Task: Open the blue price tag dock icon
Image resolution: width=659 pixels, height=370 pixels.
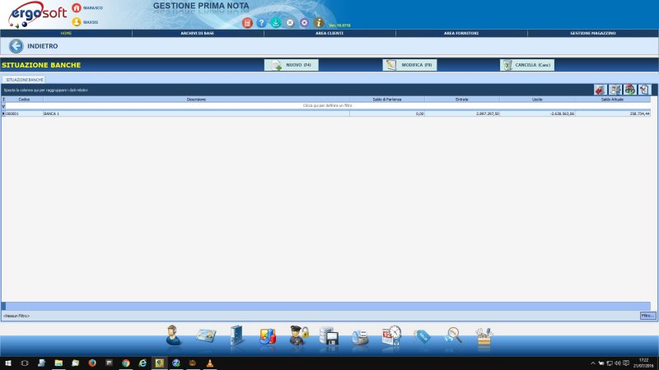Action: (422, 336)
